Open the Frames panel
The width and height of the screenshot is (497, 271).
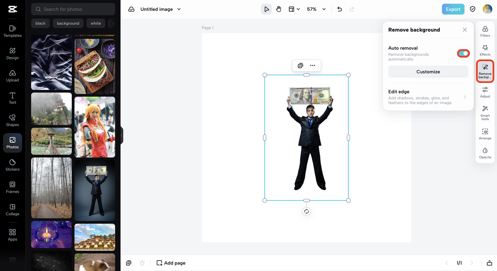click(12, 187)
